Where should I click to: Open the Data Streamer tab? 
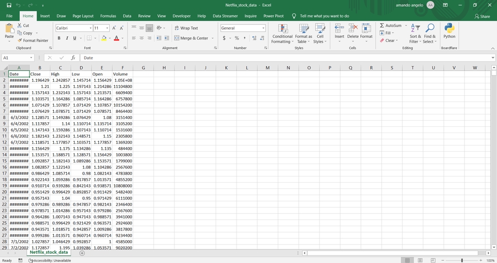[x=225, y=16]
